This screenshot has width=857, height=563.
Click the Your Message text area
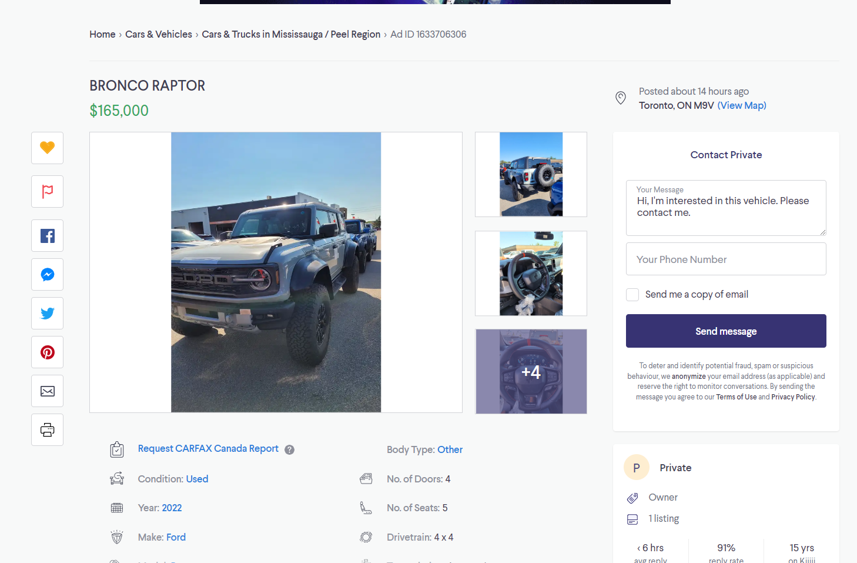pyautogui.click(x=726, y=208)
